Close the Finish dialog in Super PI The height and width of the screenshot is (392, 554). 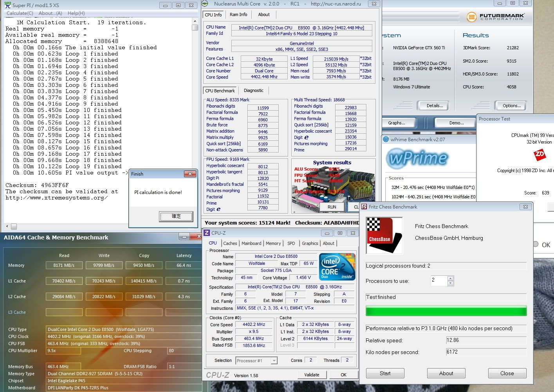[190, 174]
